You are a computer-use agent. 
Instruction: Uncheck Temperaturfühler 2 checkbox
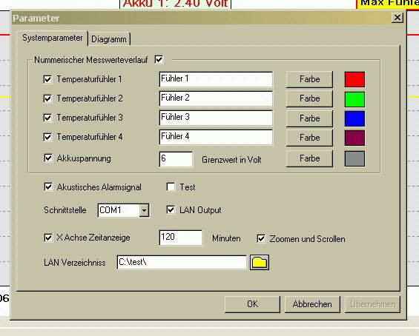point(47,98)
